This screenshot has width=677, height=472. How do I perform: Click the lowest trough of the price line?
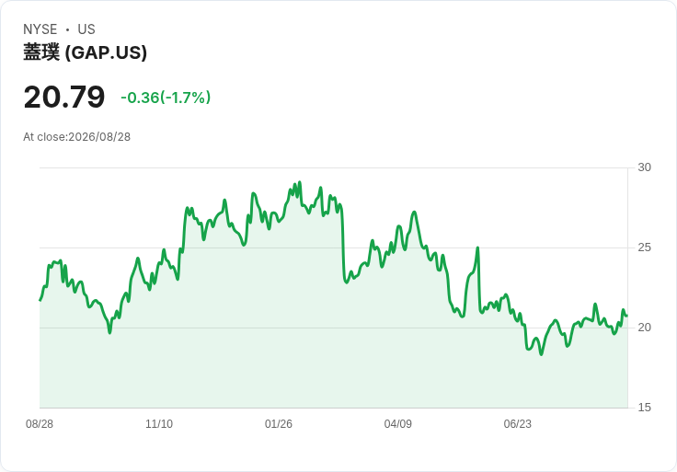pos(542,354)
